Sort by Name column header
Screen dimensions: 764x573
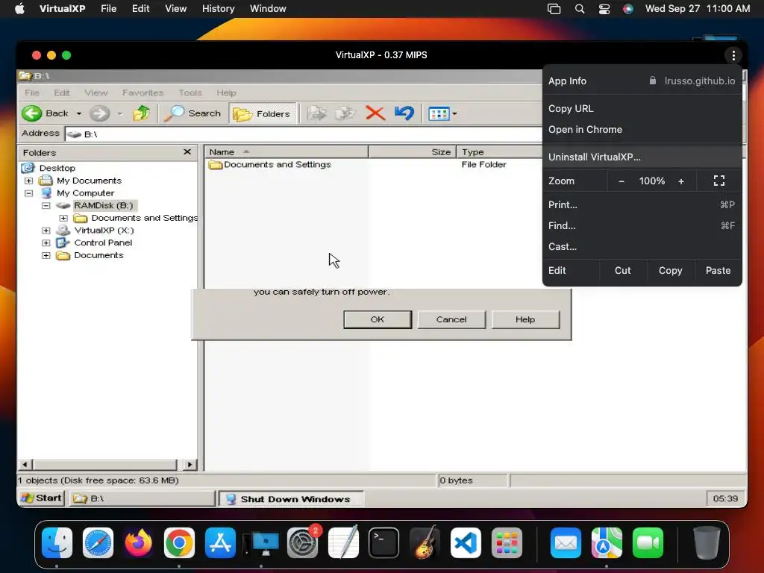click(x=286, y=152)
